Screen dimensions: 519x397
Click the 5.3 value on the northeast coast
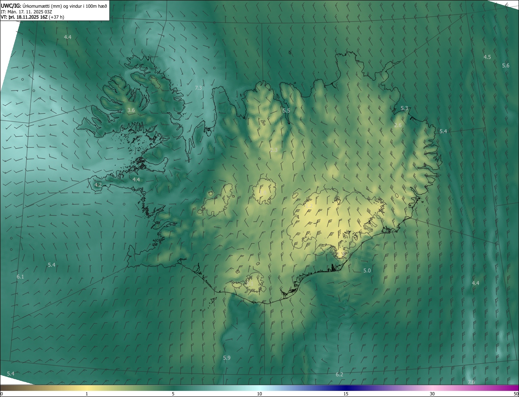[x=404, y=108]
